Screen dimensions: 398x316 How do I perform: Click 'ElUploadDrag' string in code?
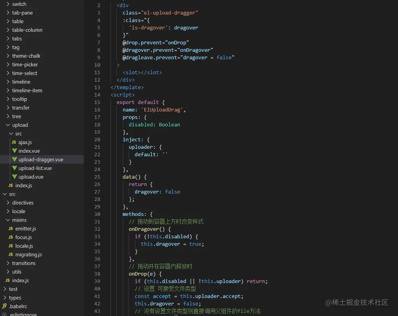coord(162,110)
